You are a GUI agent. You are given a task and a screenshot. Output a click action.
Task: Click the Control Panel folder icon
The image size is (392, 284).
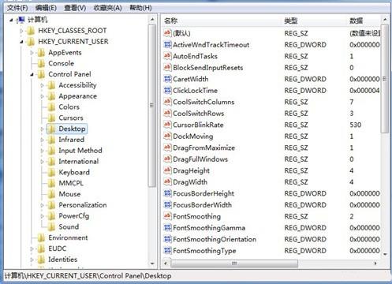click(41, 74)
